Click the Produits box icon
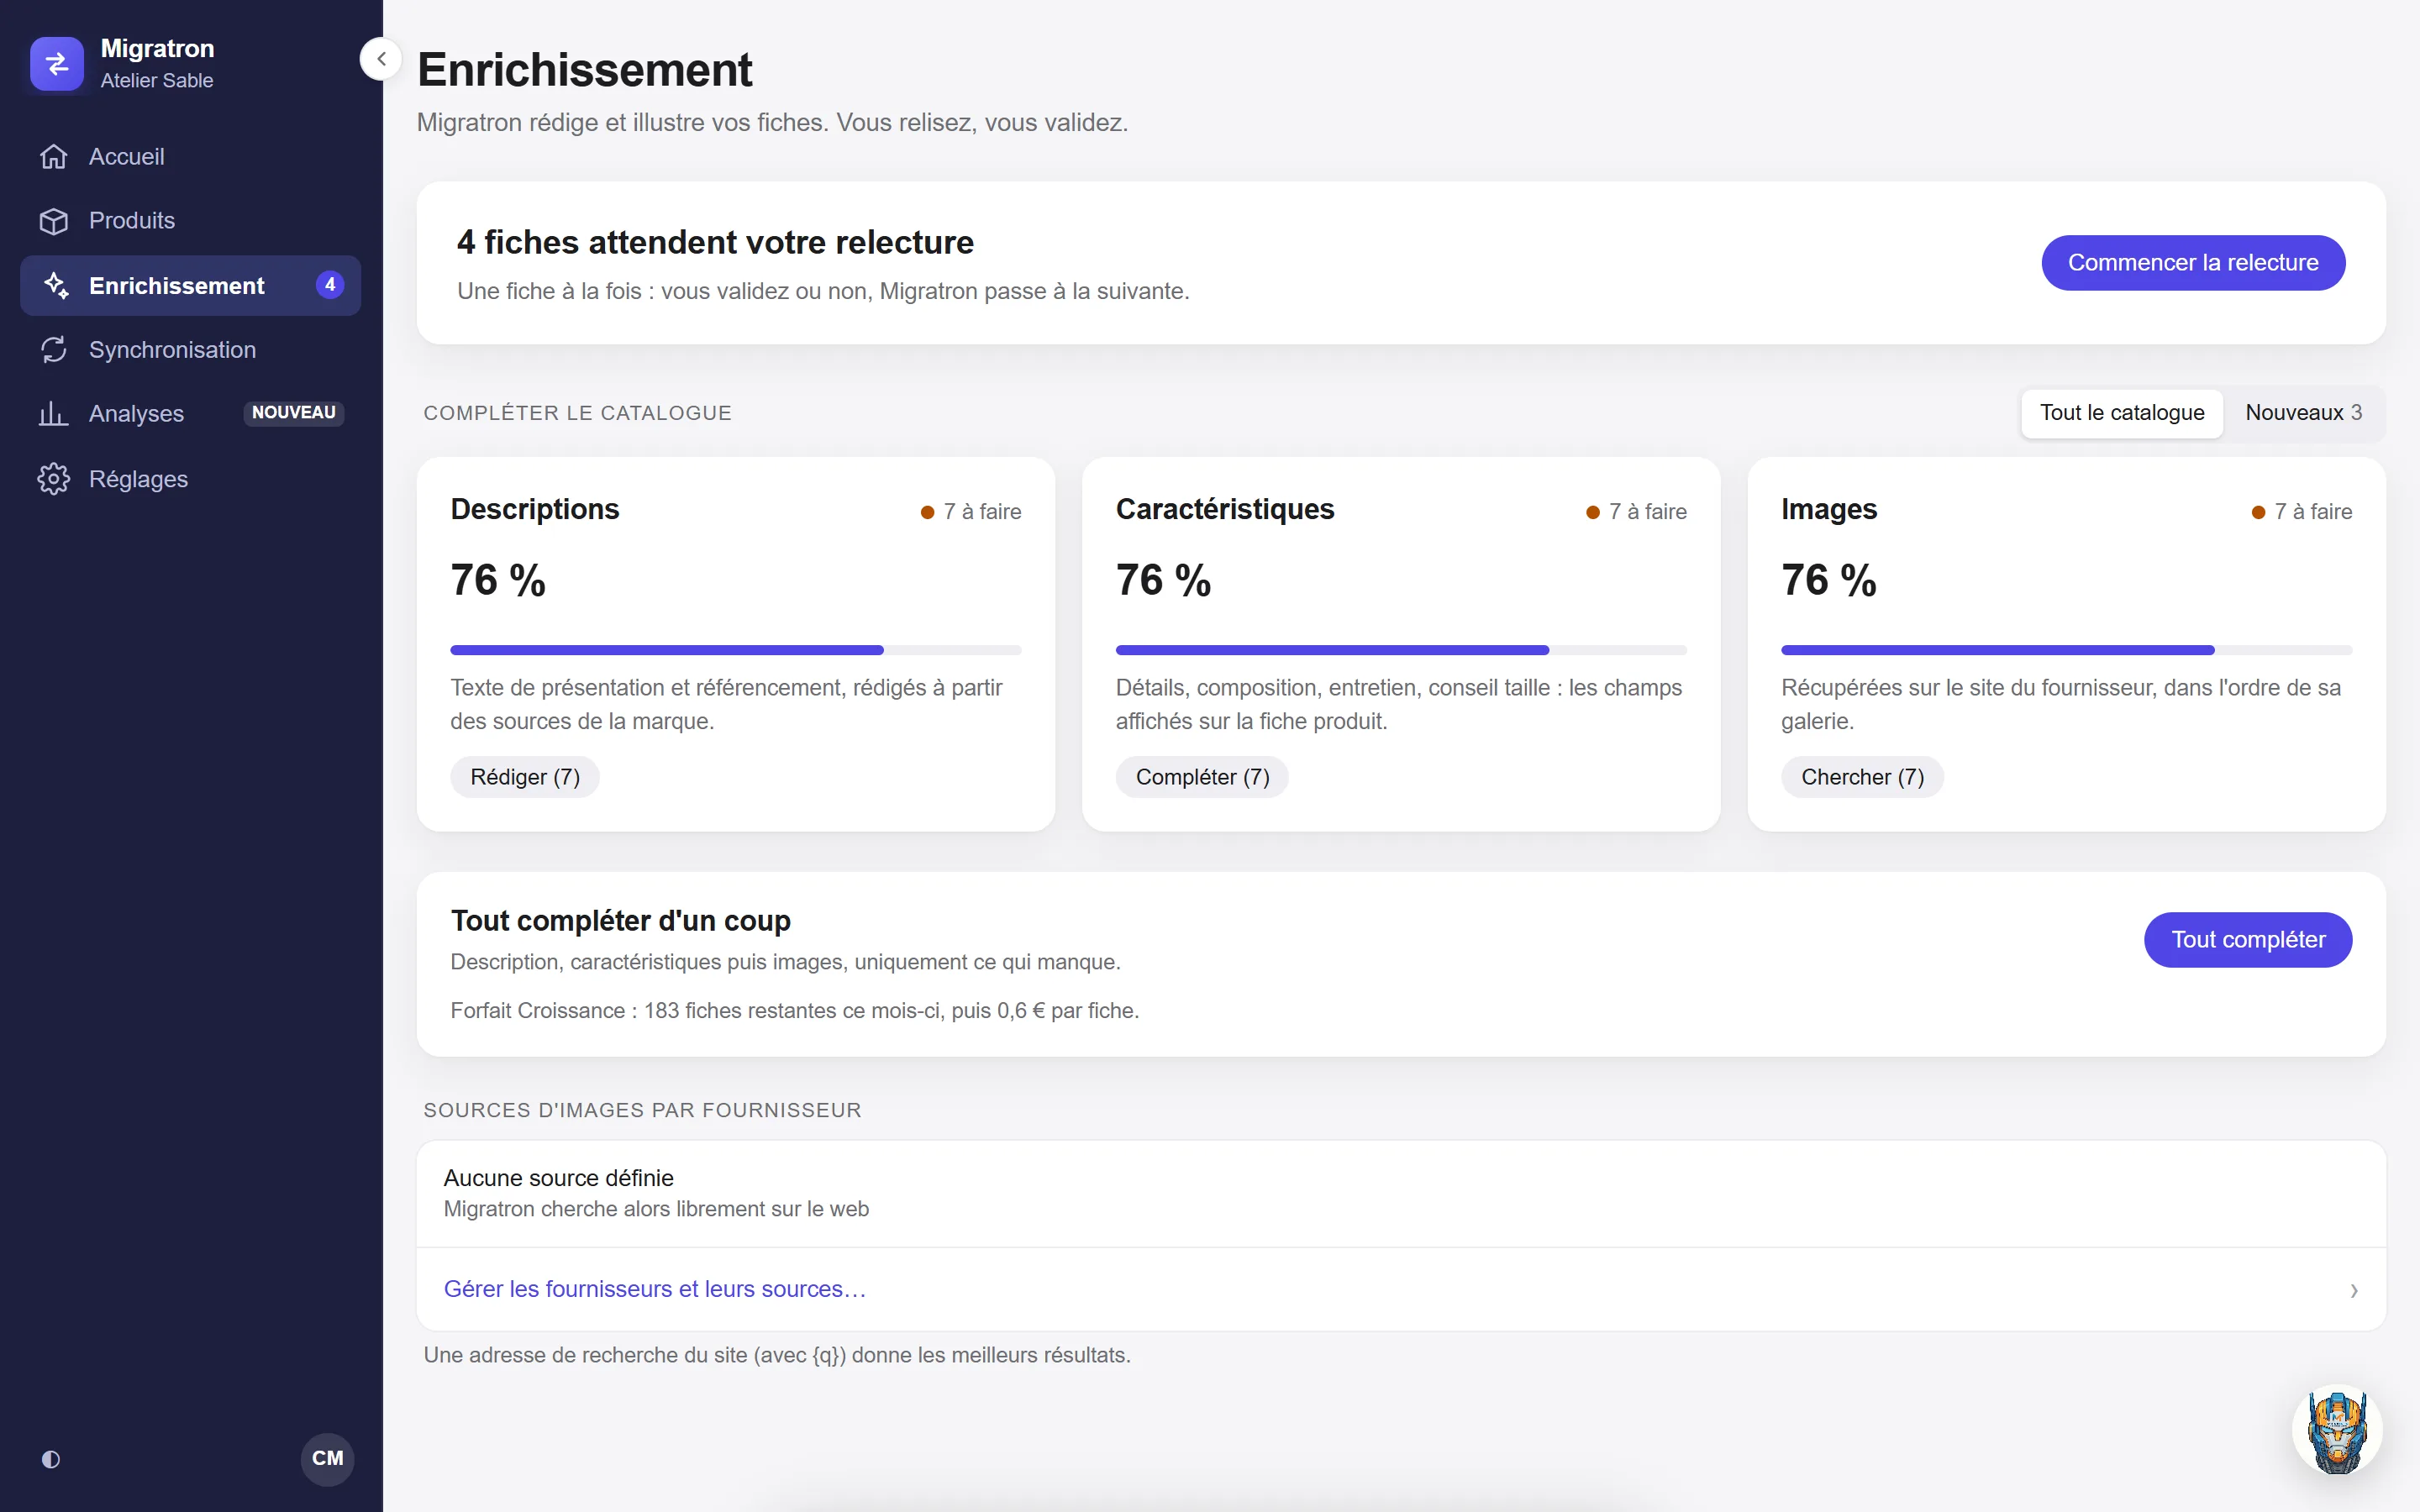The height and width of the screenshot is (1512, 2420). pyautogui.click(x=54, y=221)
